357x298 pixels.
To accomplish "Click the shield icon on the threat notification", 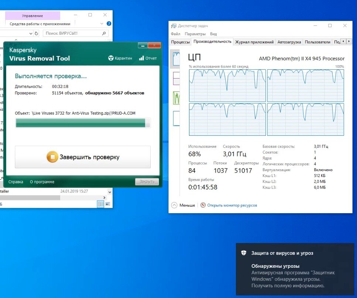I will [243, 253].
